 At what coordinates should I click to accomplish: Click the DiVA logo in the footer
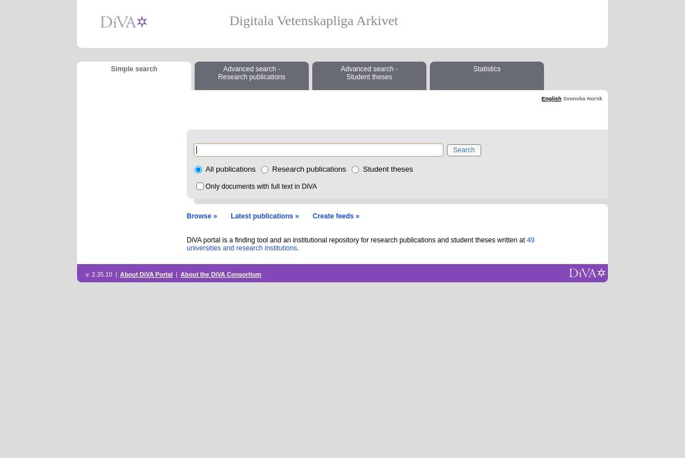coord(587,273)
